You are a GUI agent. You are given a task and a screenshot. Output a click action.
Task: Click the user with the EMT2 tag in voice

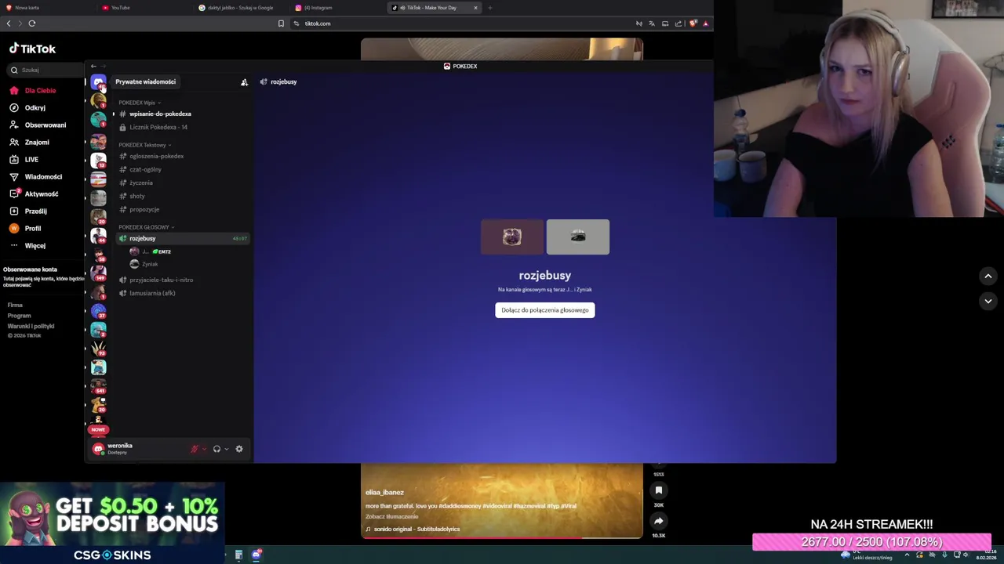(x=151, y=251)
